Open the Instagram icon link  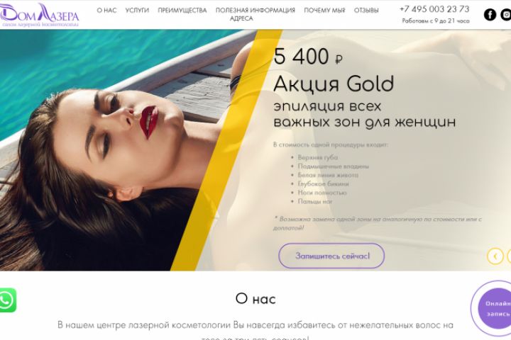[506, 15]
